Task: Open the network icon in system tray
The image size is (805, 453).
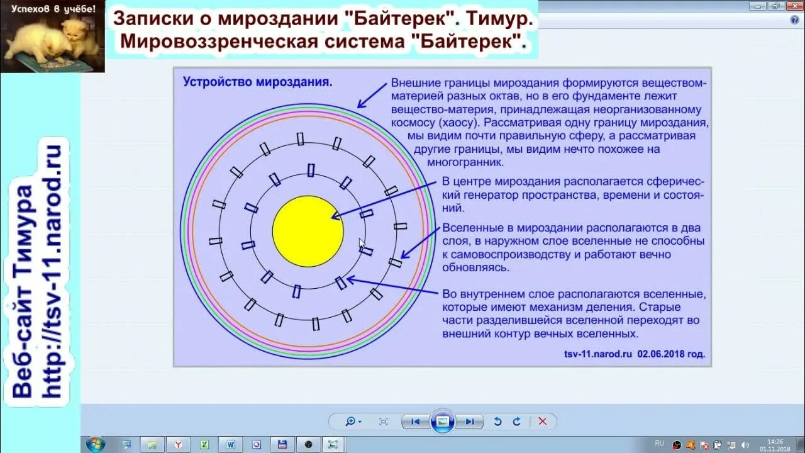Action: pyautogui.click(x=731, y=445)
